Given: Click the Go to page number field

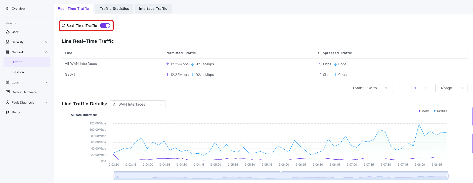Looking at the screenshot, I should click(386, 88).
